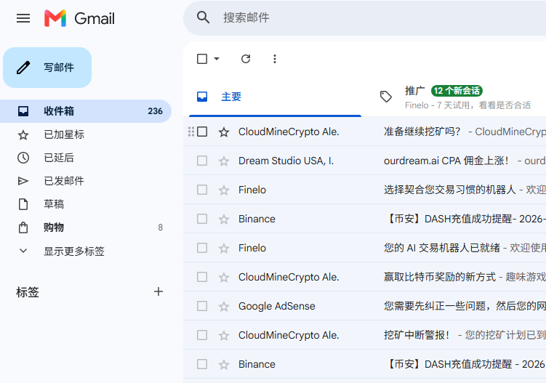Click the clock icon beside 已延后
The image size is (546, 383).
pos(23,158)
